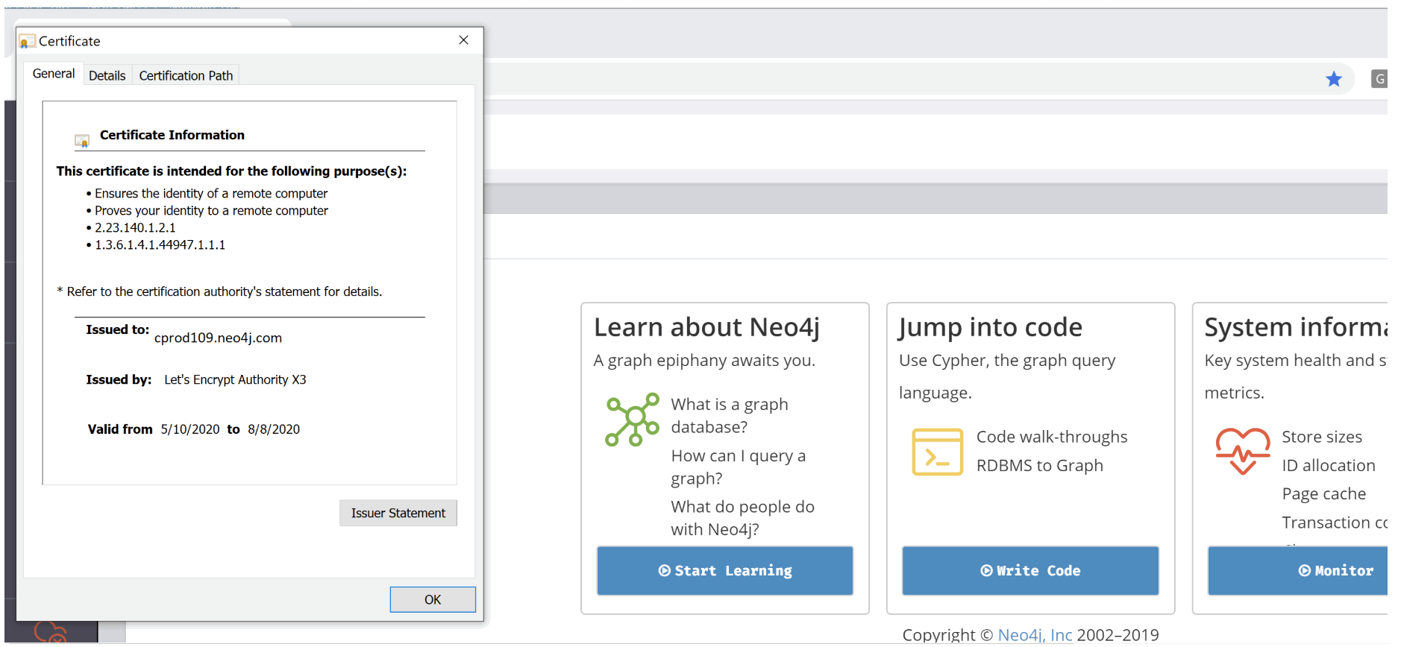Click the G extension icon in toolbar
The width and height of the screenshot is (1401, 647).
pos(1379,79)
